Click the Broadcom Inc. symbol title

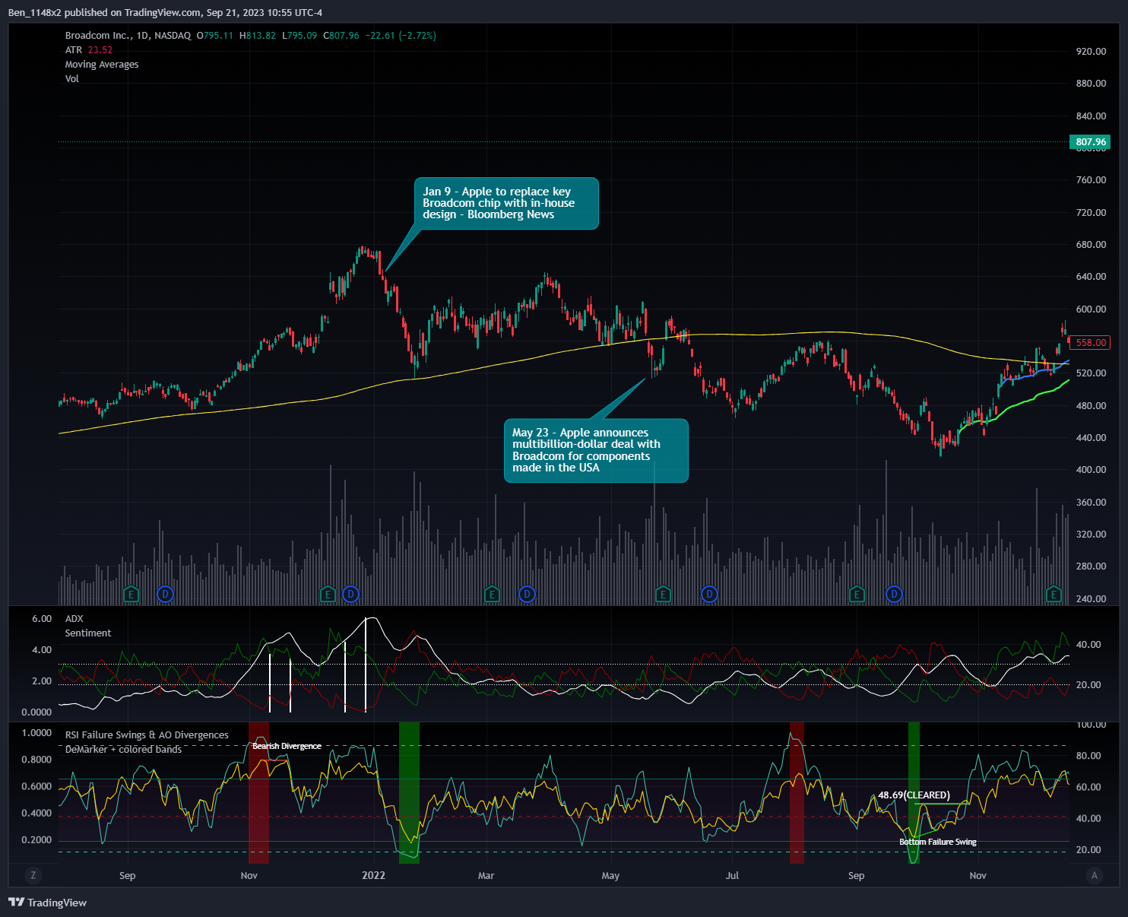[97, 36]
